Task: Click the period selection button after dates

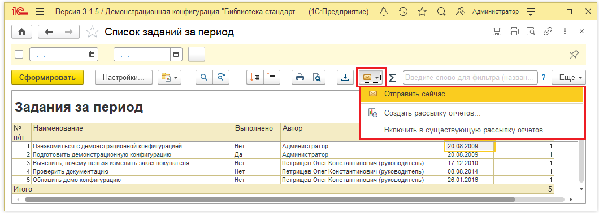Action: tap(197, 55)
